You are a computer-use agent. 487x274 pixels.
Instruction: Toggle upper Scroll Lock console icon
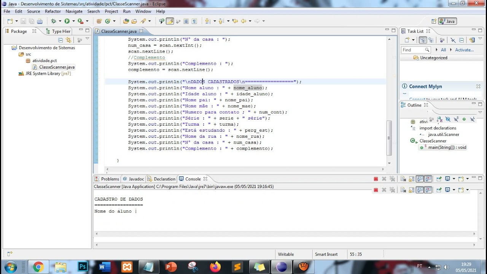click(x=412, y=179)
